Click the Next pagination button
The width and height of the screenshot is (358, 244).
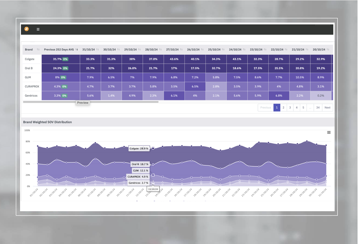(328, 108)
